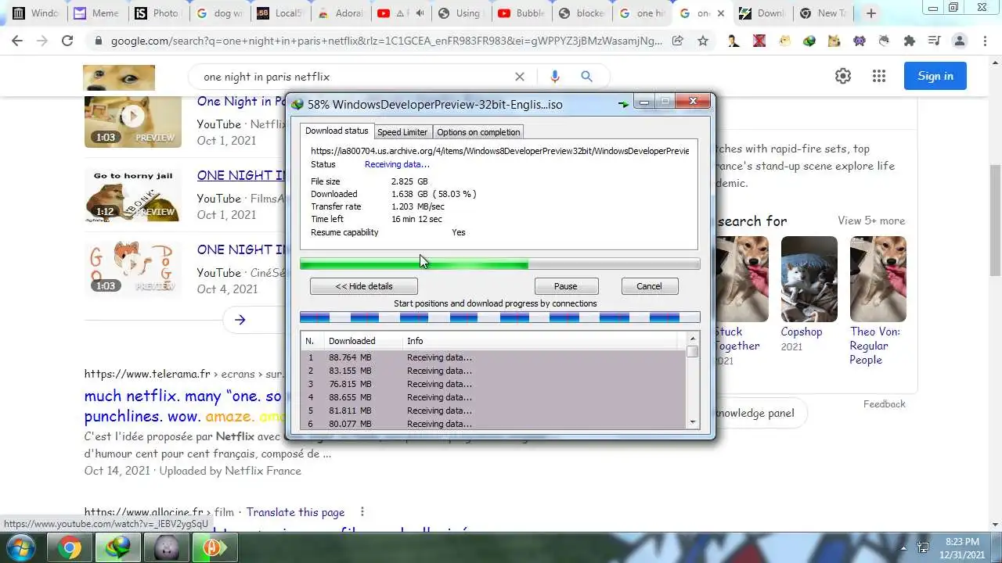Clear the Google search box with X
Screen dimensions: 1002x563
click(x=519, y=77)
